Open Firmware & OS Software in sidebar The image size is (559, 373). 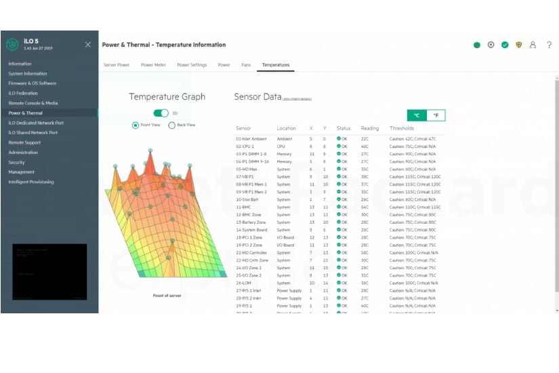coord(33,83)
